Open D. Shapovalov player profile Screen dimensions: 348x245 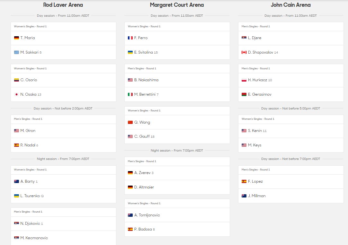[261, 52]
